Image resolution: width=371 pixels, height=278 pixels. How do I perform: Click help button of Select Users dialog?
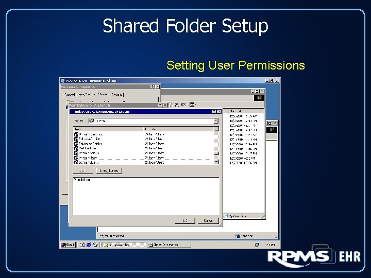[214, 111]
